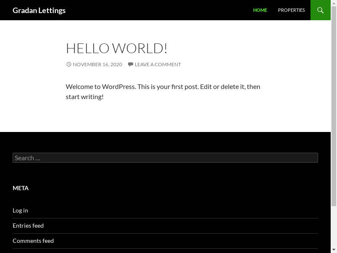Click the LEAVE A COMMENT link
This screenshot has height=253, width=337.
point(158,65)
